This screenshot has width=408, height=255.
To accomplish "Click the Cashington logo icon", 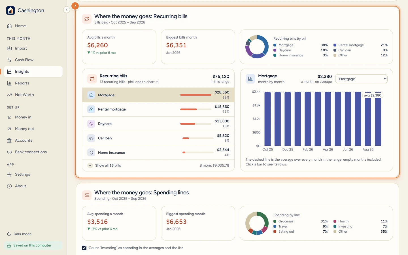I will coord(10,10).
